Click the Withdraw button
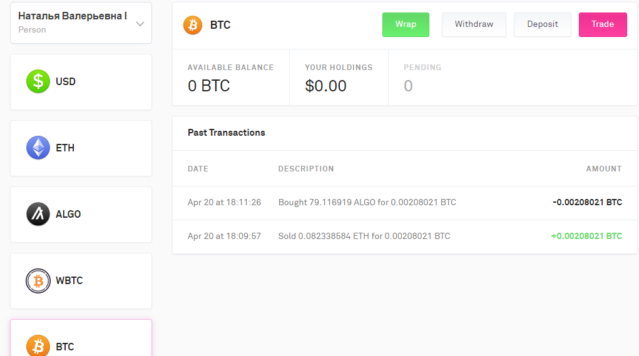The image size is (639, 356). (x=474, y=24)
